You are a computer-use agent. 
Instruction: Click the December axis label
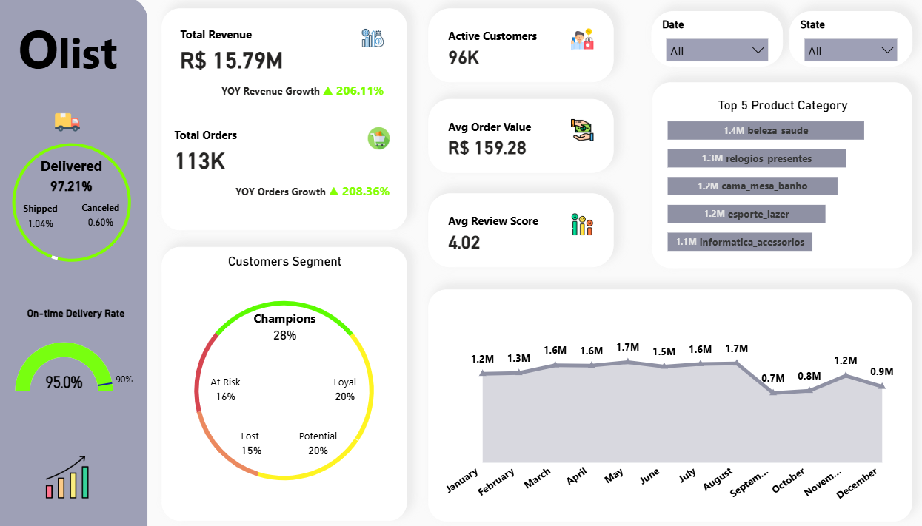click(858, 482)
